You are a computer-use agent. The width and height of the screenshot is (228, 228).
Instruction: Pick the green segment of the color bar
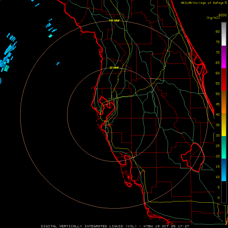coord(224,147)
